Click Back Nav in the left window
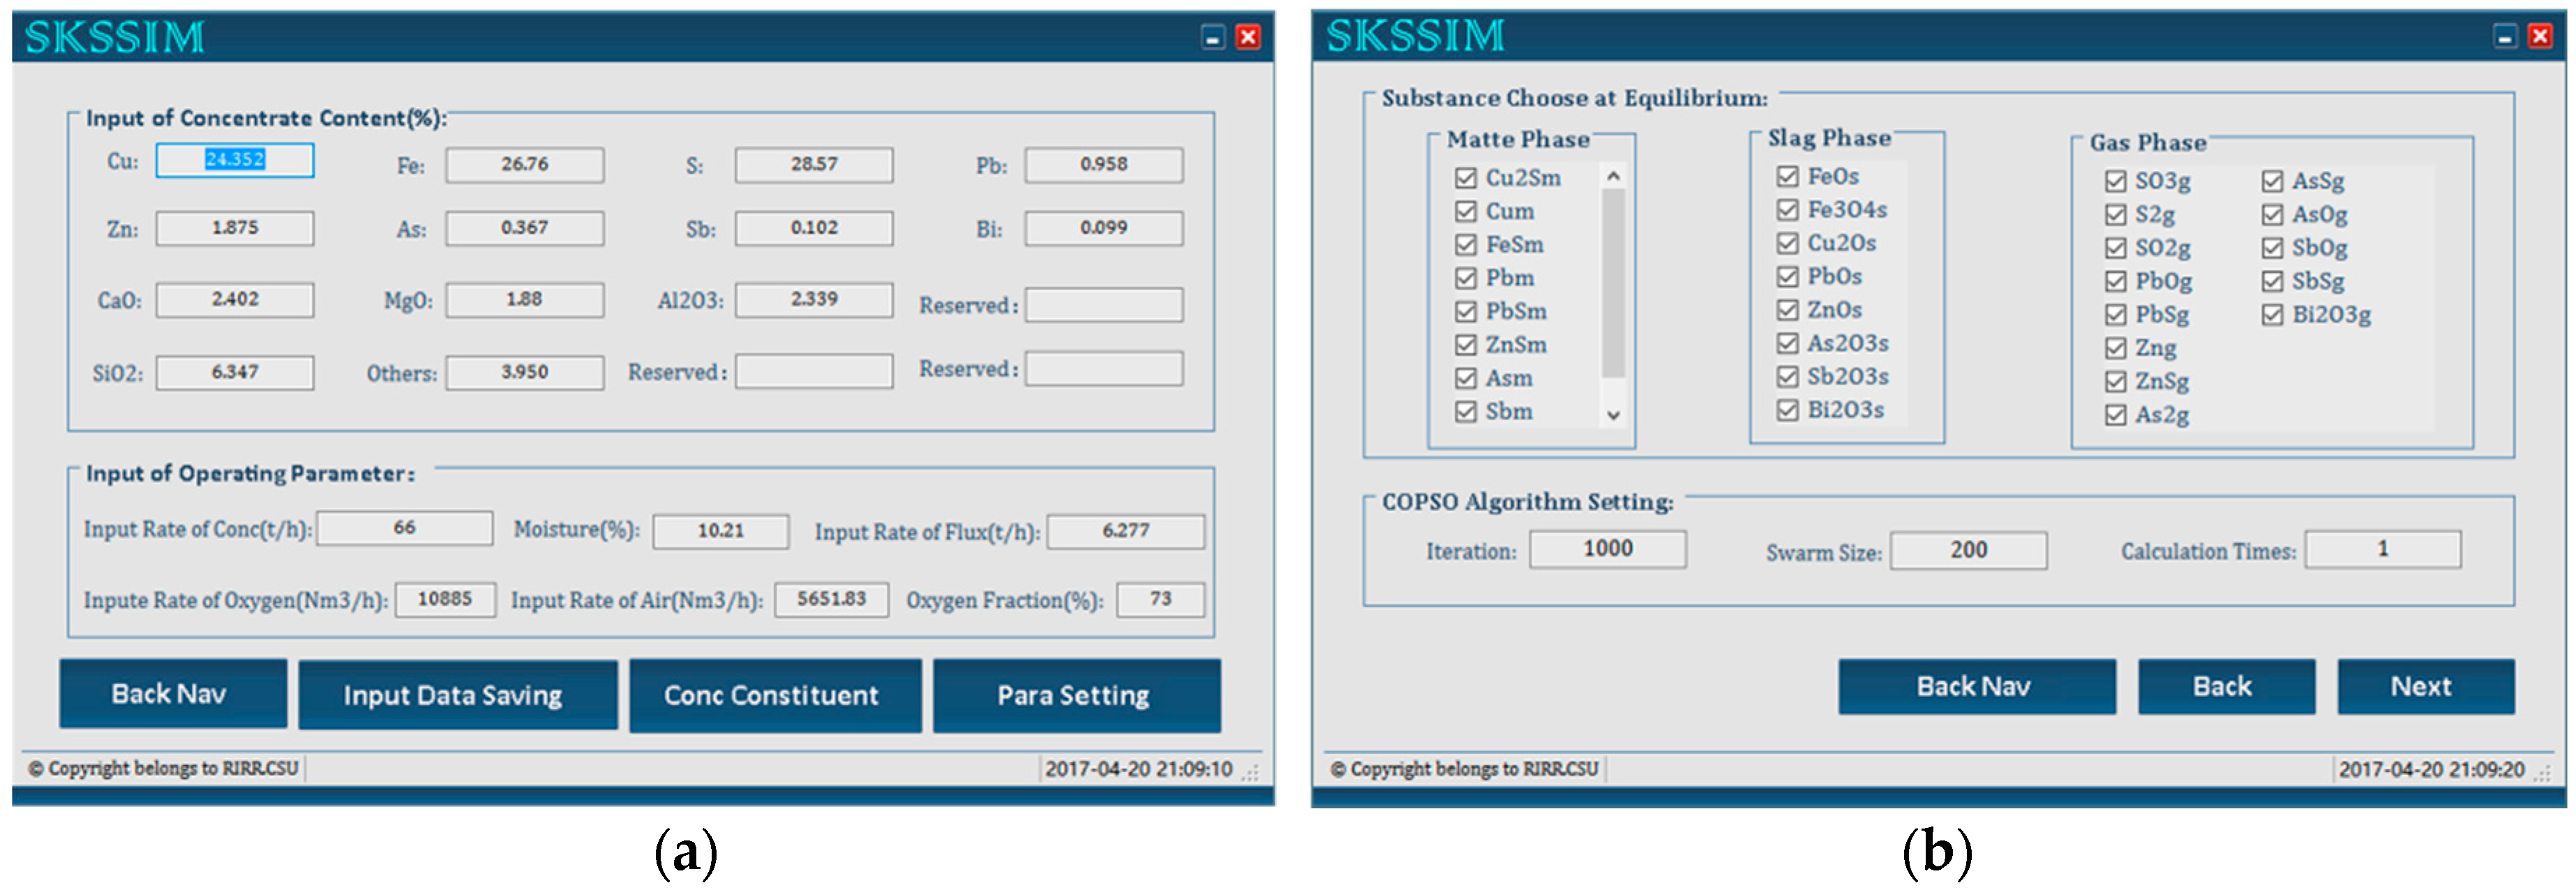Screen dimensions: 2576x890 point(172,694)
